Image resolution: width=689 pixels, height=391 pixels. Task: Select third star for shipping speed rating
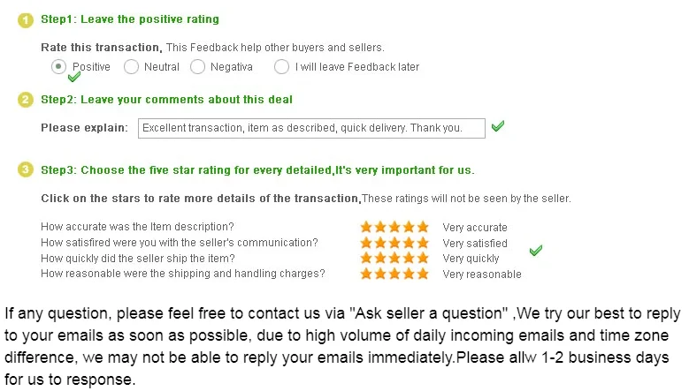[394, 258]
